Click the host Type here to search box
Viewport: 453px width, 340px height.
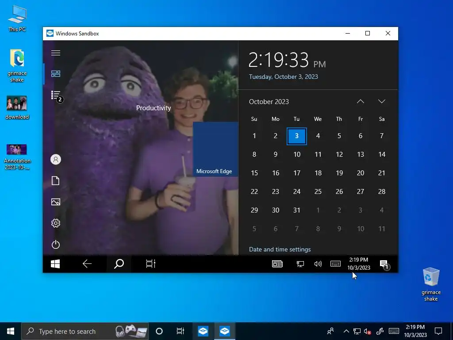coord(84,331)
